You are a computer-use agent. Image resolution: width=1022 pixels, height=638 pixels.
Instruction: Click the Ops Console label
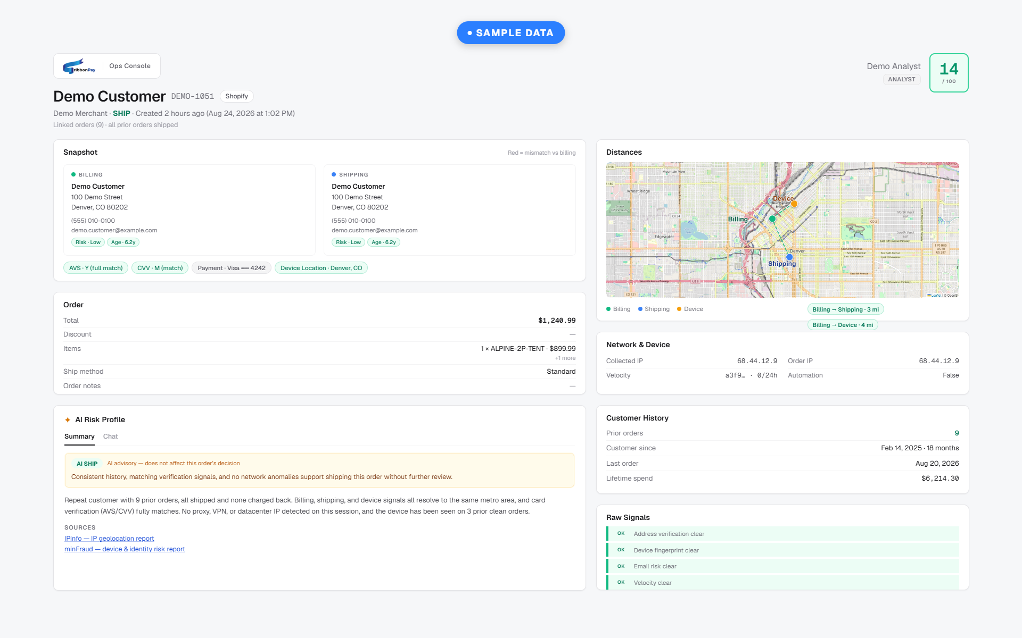coord(130,66)
